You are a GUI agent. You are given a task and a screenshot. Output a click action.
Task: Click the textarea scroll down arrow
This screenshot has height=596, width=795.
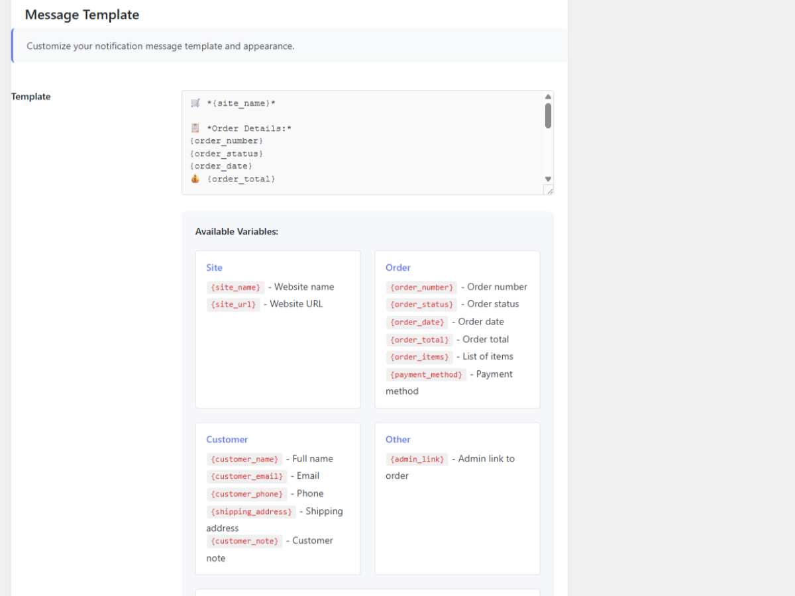548,179
